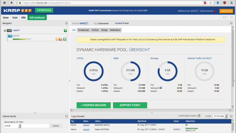Minimize the vServer Suche panel

tap(66, 116)
